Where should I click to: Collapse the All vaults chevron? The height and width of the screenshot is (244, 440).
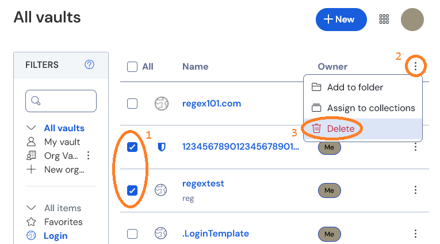pos(31,128)
